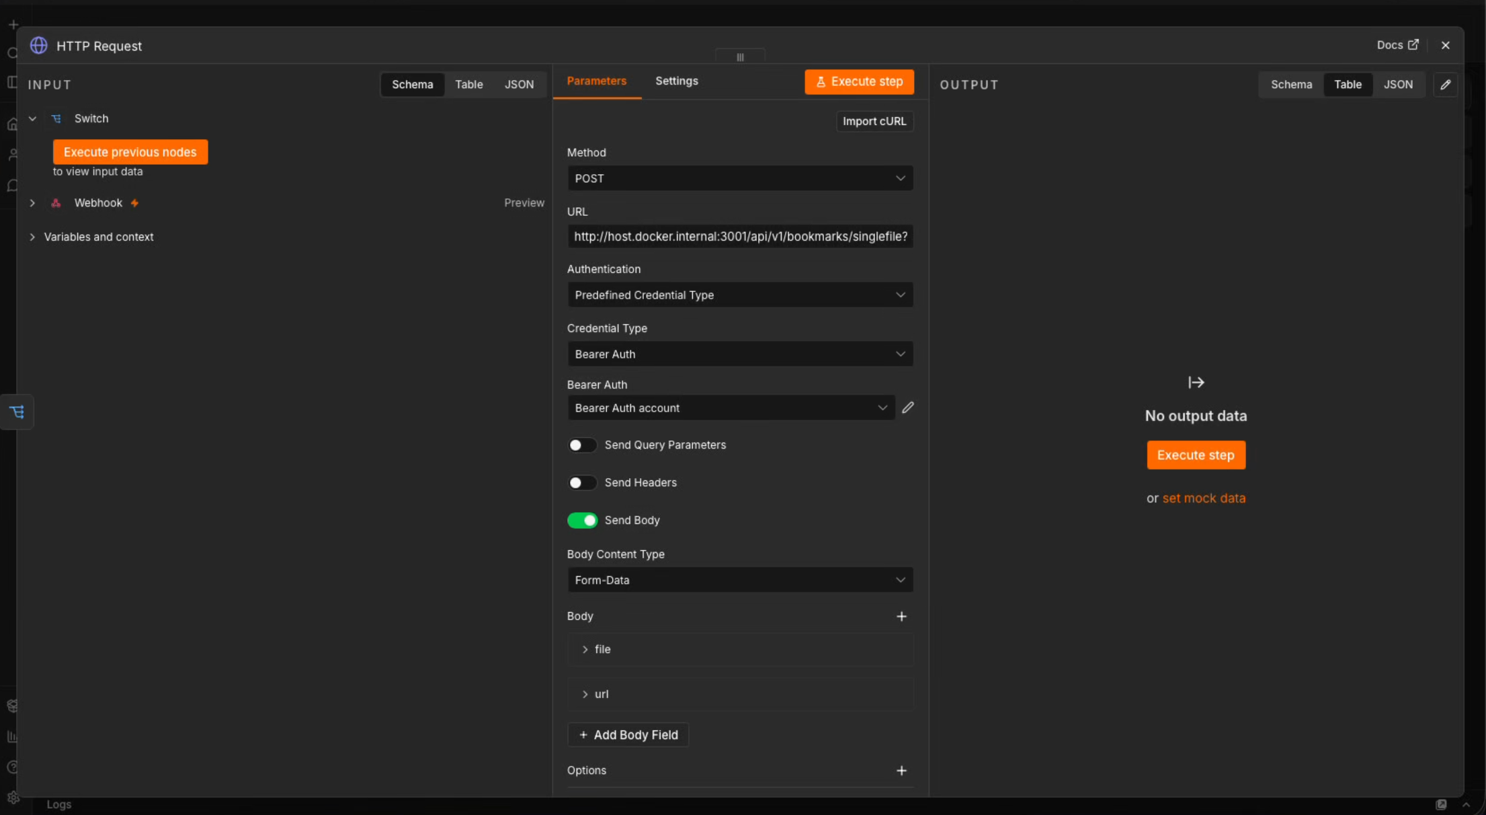Click the help icon in left sidebar
The image size is (1486, 815).
point(12,767)
